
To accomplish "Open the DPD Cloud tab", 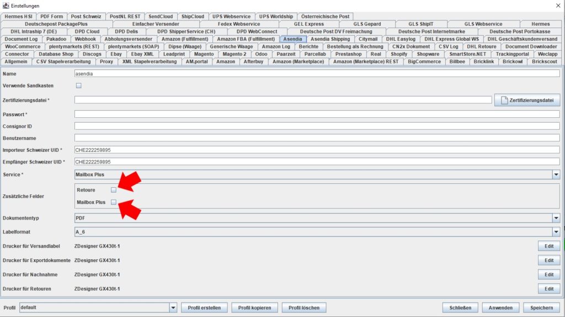I will (x=87, y=31).
